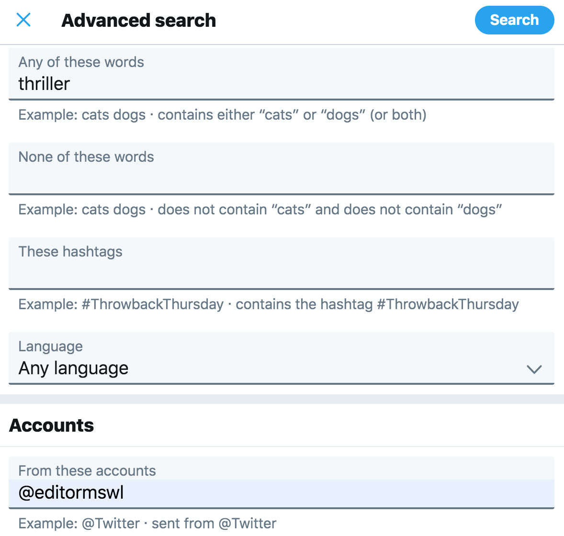The width and height of the screenshot is (564, 536).
Task: Click the #ThrowbackThursday example hint
Action: [268, 304]
